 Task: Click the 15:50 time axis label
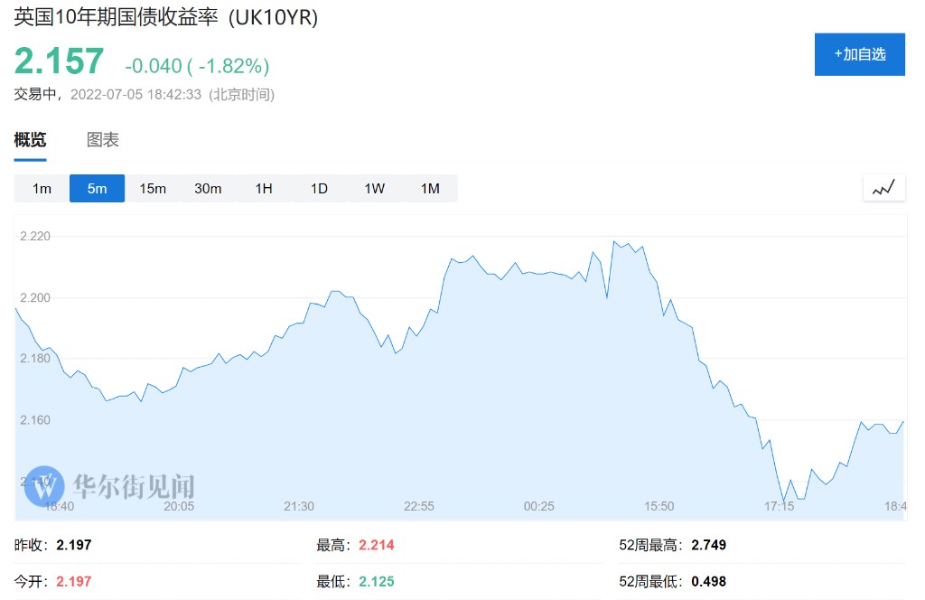click(659, 506)
